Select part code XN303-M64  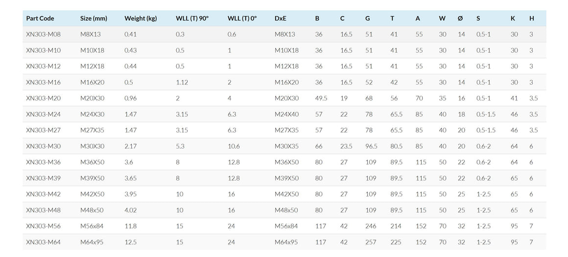click(43, 242)
